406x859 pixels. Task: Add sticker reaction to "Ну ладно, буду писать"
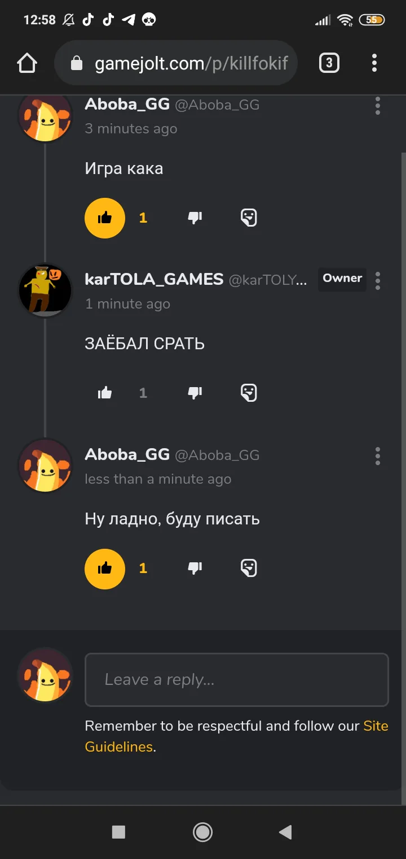click(249, 569)
